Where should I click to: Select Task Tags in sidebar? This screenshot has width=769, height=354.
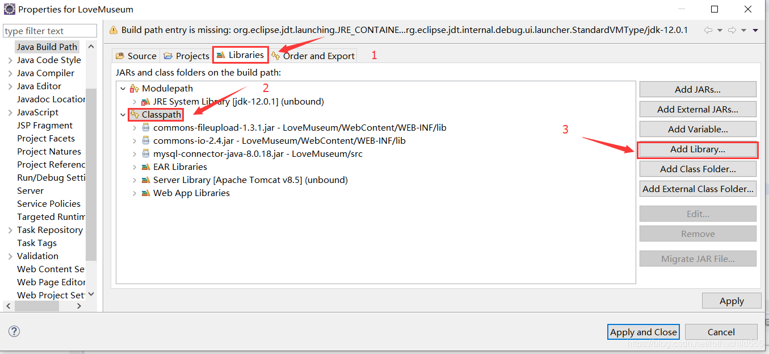click(x=37, y=243)
